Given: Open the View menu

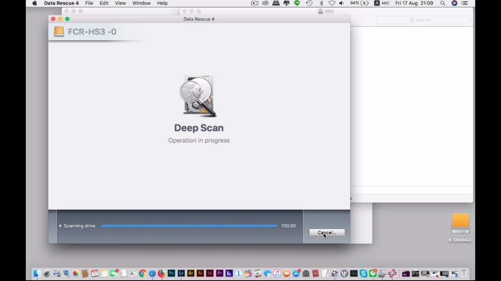Looking at the screenshot, I should 121,3.
